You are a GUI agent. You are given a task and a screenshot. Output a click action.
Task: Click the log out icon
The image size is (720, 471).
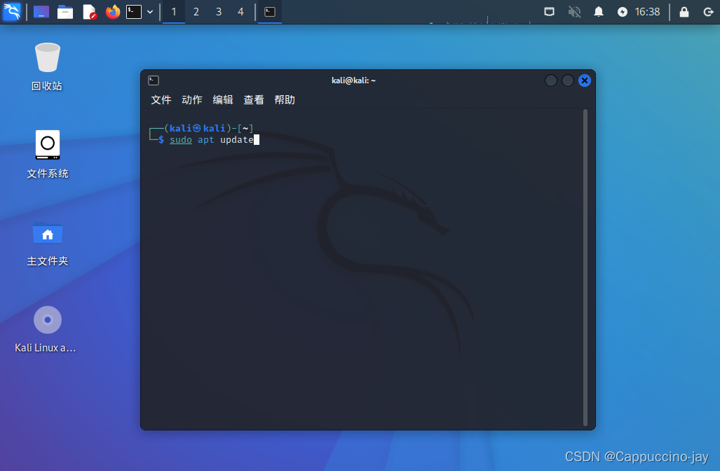click(708, 12)
